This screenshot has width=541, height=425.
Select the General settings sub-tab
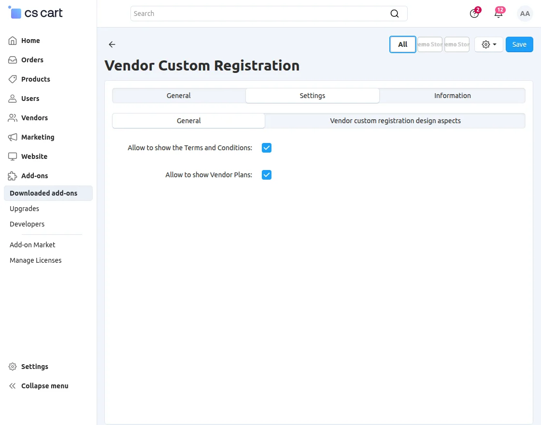(189, 121)
